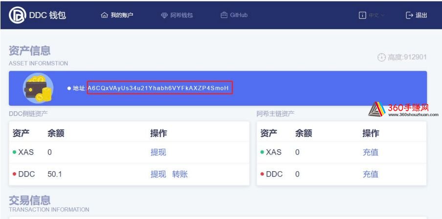Click 提现 for sidechain DDC
Screen dimensions: 442x219
[x=158, y=174]
